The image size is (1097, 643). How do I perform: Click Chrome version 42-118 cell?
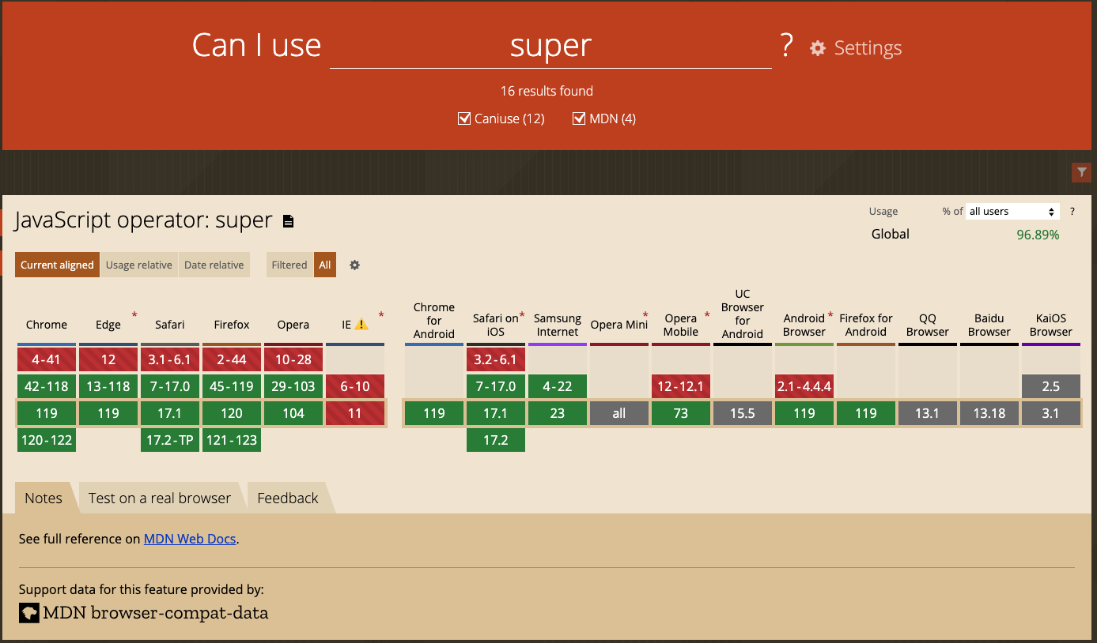tap(47, 386)
